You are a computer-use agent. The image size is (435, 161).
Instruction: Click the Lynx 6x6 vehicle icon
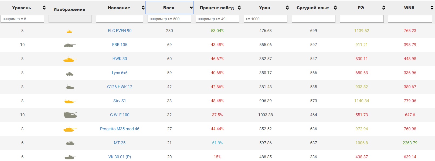coord(70,73)
